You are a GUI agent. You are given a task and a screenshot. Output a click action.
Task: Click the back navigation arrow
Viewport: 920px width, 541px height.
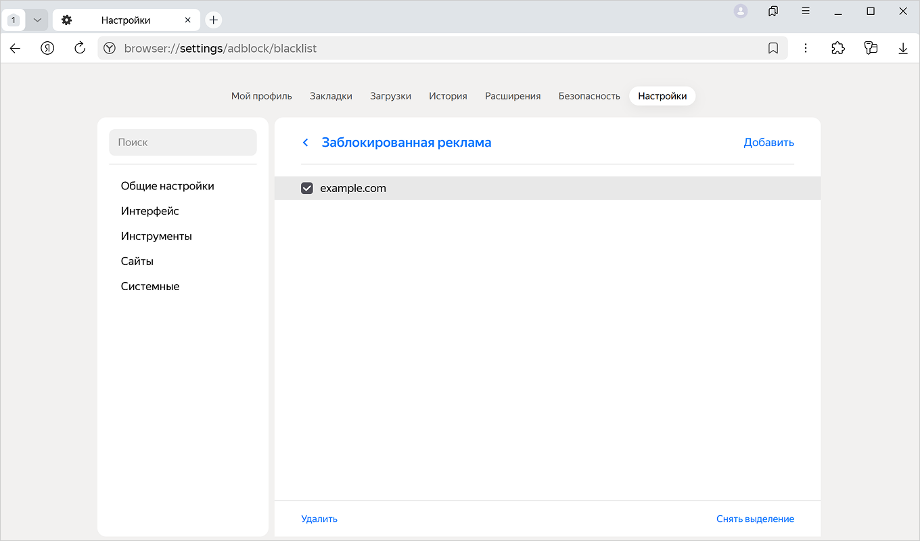tap(15, 48)
